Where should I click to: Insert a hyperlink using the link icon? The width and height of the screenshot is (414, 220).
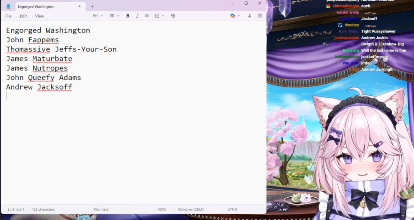pos(147,16)
